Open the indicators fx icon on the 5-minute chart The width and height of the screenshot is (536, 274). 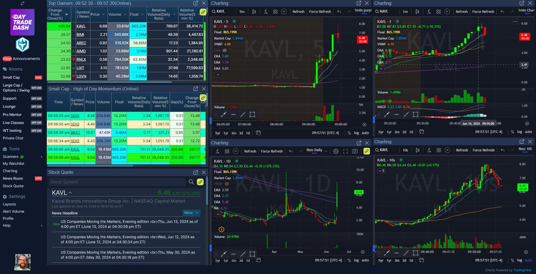tap(266, 12)
